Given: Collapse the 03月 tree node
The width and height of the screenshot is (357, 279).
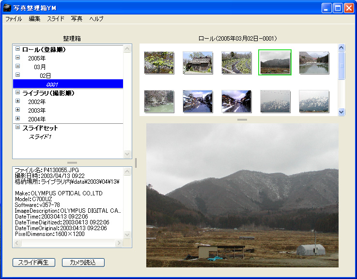Looking at the screenshot, I should point(18,66).
